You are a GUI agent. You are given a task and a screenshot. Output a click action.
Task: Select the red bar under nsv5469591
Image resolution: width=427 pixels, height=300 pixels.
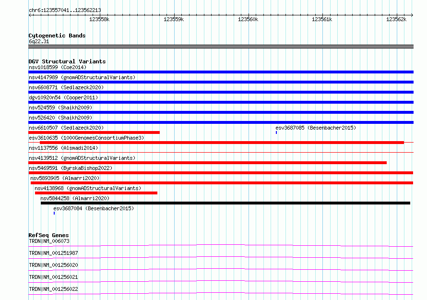[x=221, y=173]
